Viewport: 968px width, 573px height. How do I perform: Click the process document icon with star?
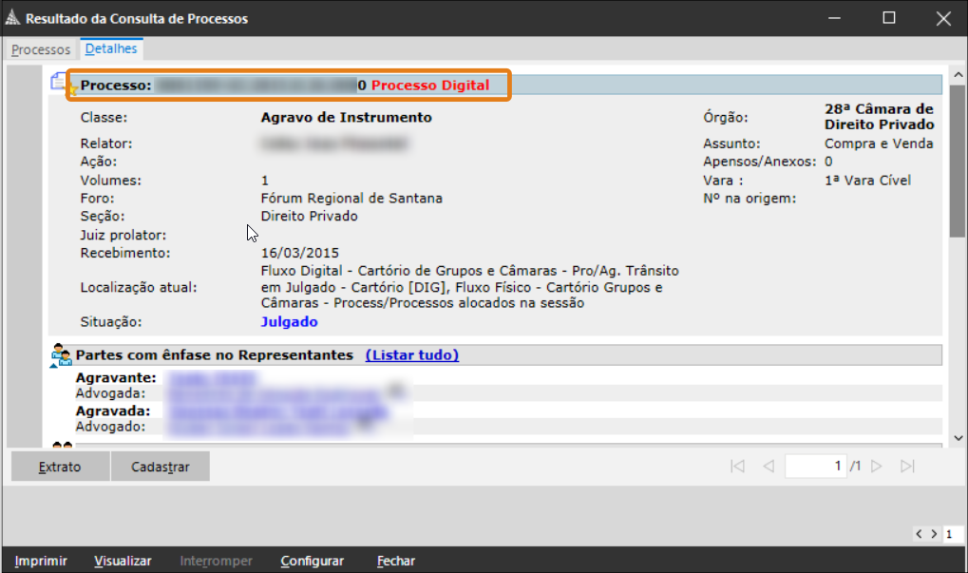tap(59, 84)
